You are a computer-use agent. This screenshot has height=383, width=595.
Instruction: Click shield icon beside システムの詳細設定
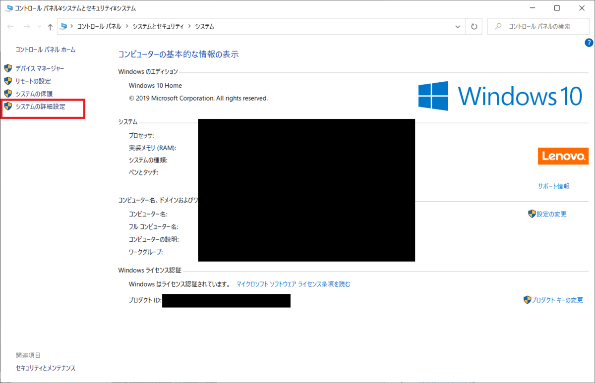pos(7,106)
